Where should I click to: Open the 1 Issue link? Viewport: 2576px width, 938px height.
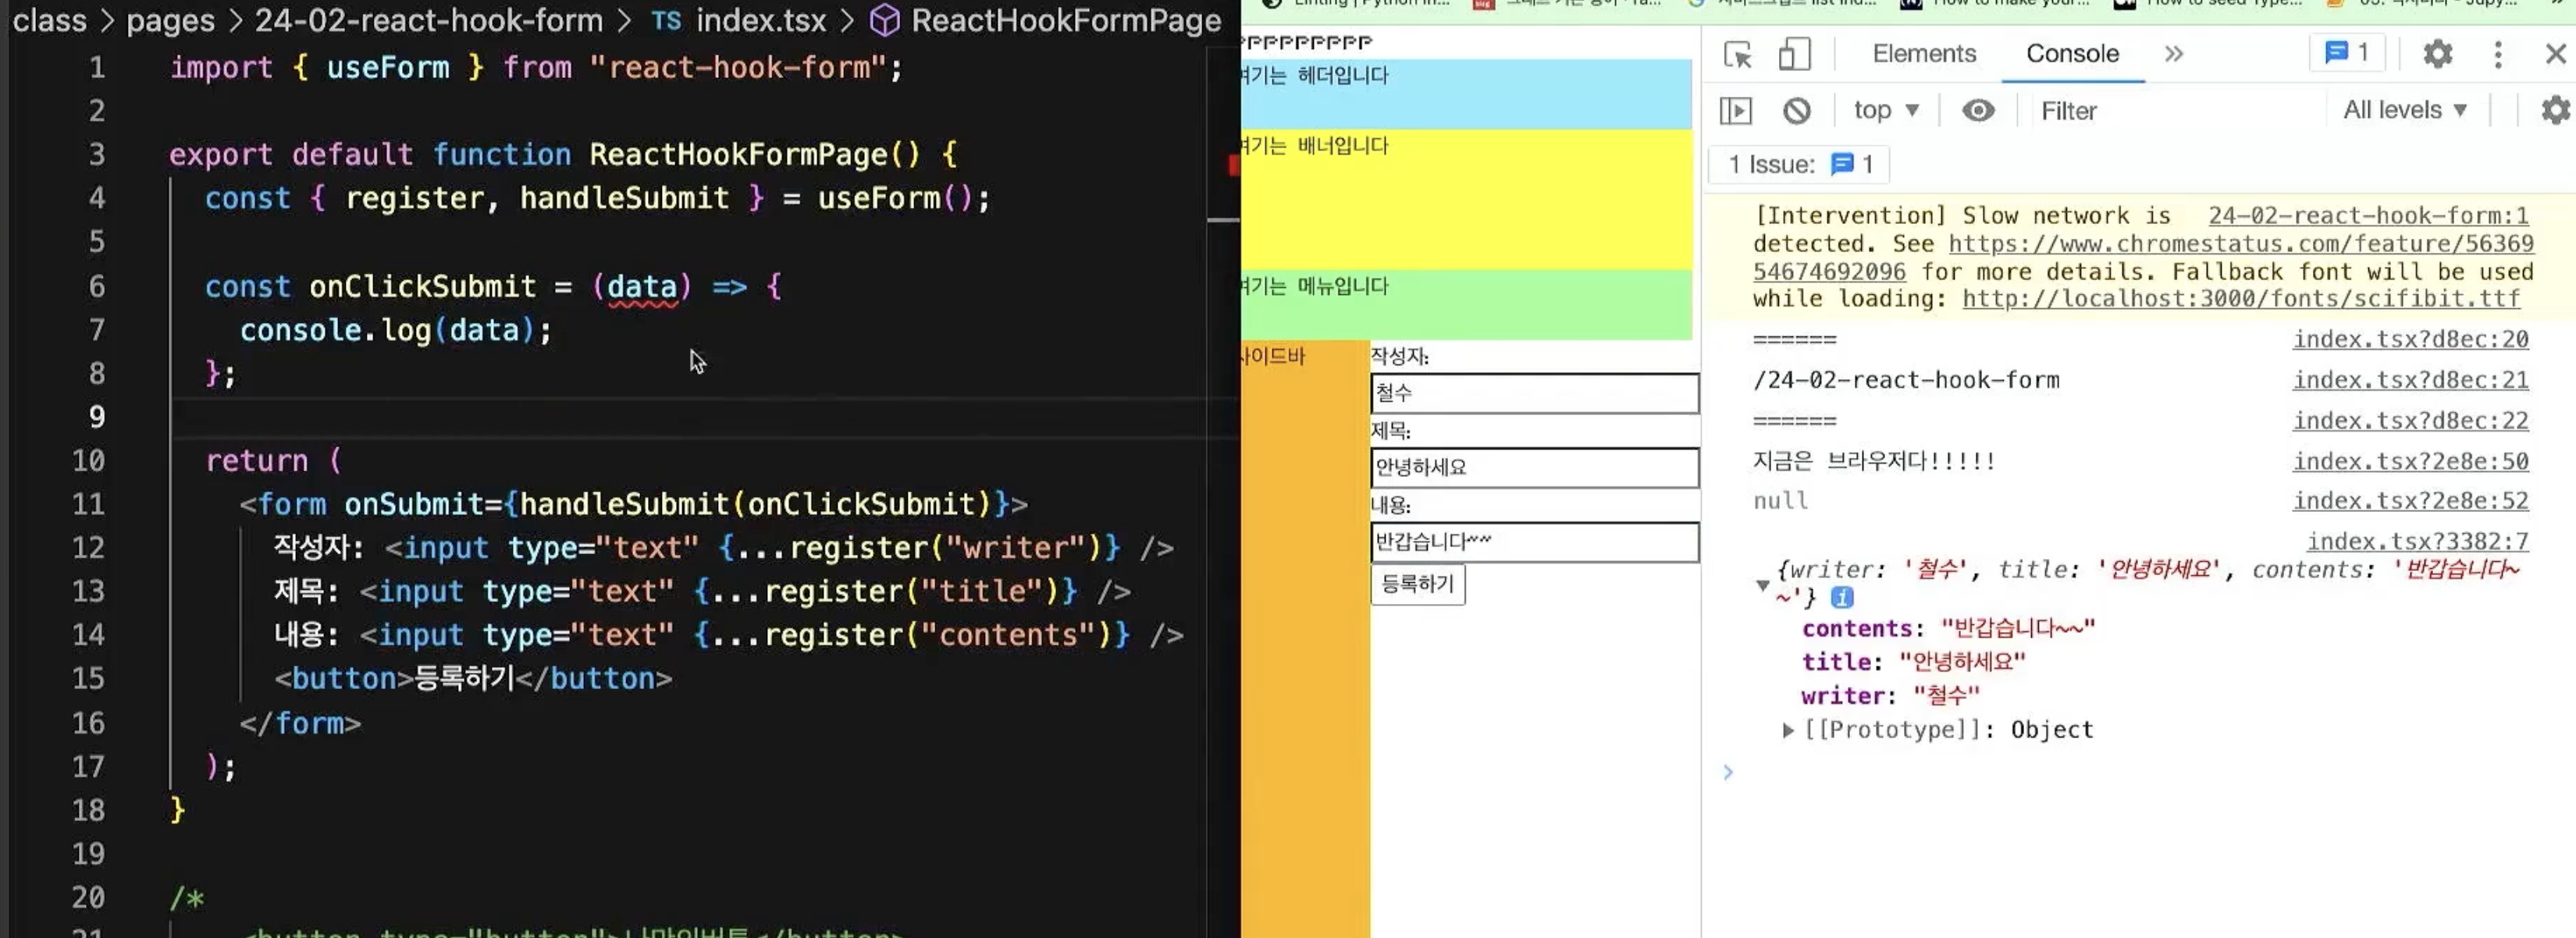[x=1800, y=164]
